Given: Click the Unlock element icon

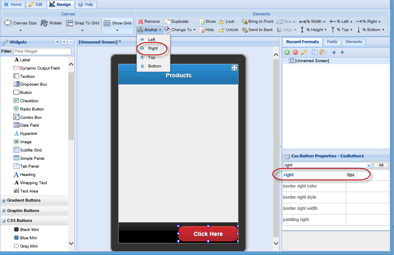Looking at the screenshot, I should [x=221, y=30].
